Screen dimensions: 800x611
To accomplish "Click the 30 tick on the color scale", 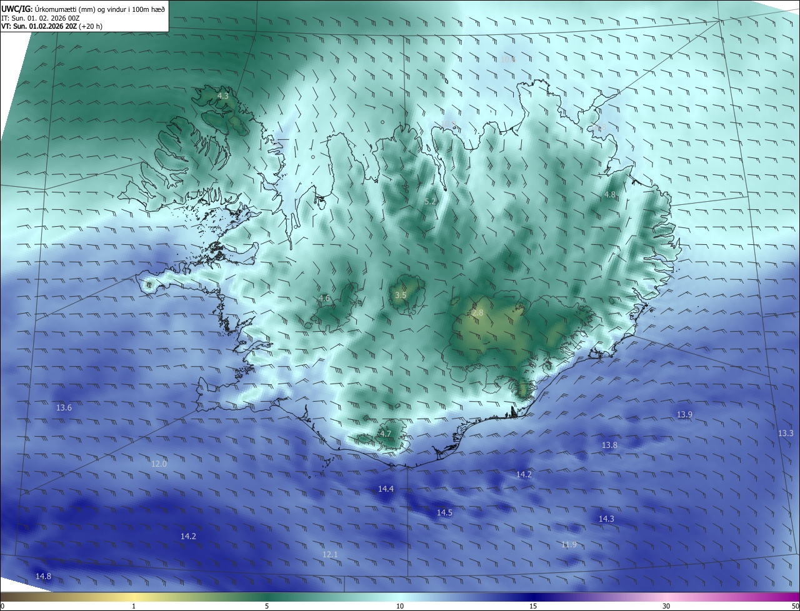I will pos(666,606).
